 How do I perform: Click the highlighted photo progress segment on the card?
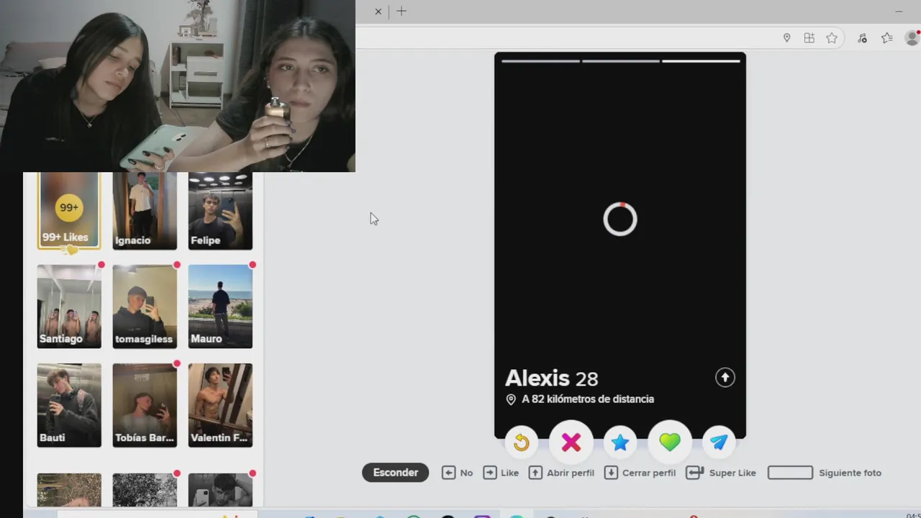(x=701, y=61)
